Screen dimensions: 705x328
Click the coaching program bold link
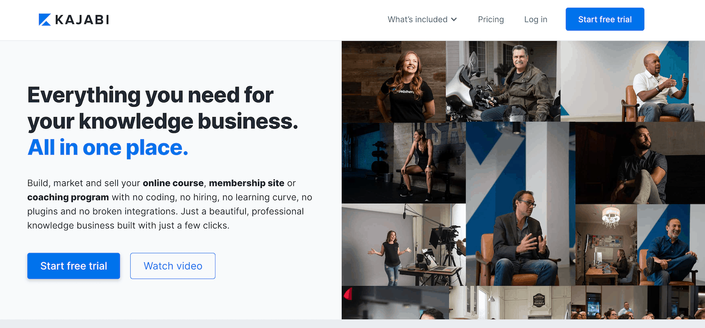click(x=68, y=197)
